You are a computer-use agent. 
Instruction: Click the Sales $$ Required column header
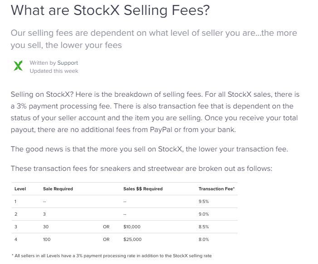point(143,189)
